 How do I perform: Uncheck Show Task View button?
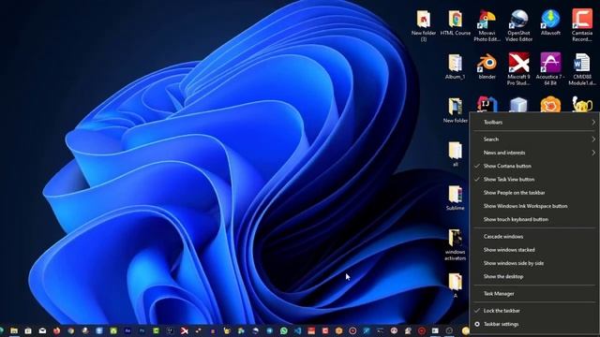[534, 179]
